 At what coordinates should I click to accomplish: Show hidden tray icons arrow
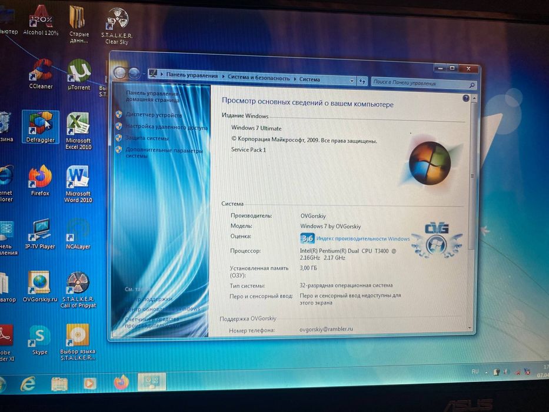point(486,373)
